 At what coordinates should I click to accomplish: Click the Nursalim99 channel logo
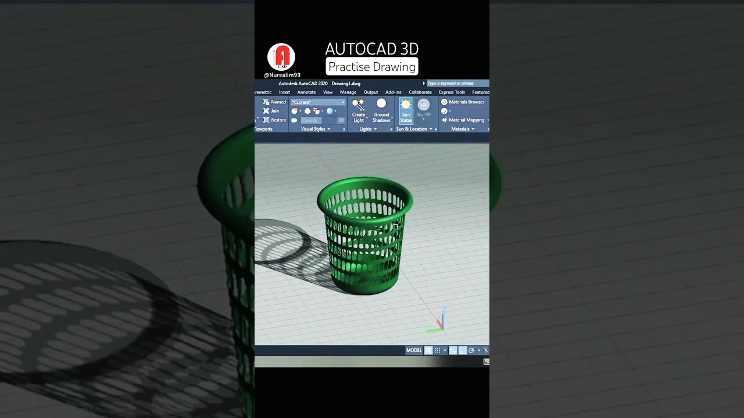coord(281,57)
